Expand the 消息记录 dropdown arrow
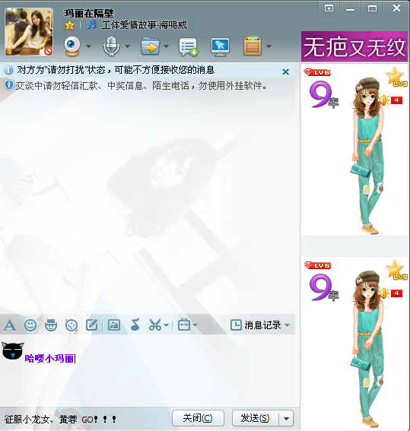 [288, 325]
